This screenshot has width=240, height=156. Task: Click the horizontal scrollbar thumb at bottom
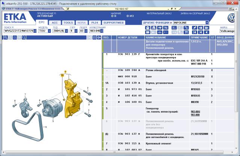pos(115,152)
